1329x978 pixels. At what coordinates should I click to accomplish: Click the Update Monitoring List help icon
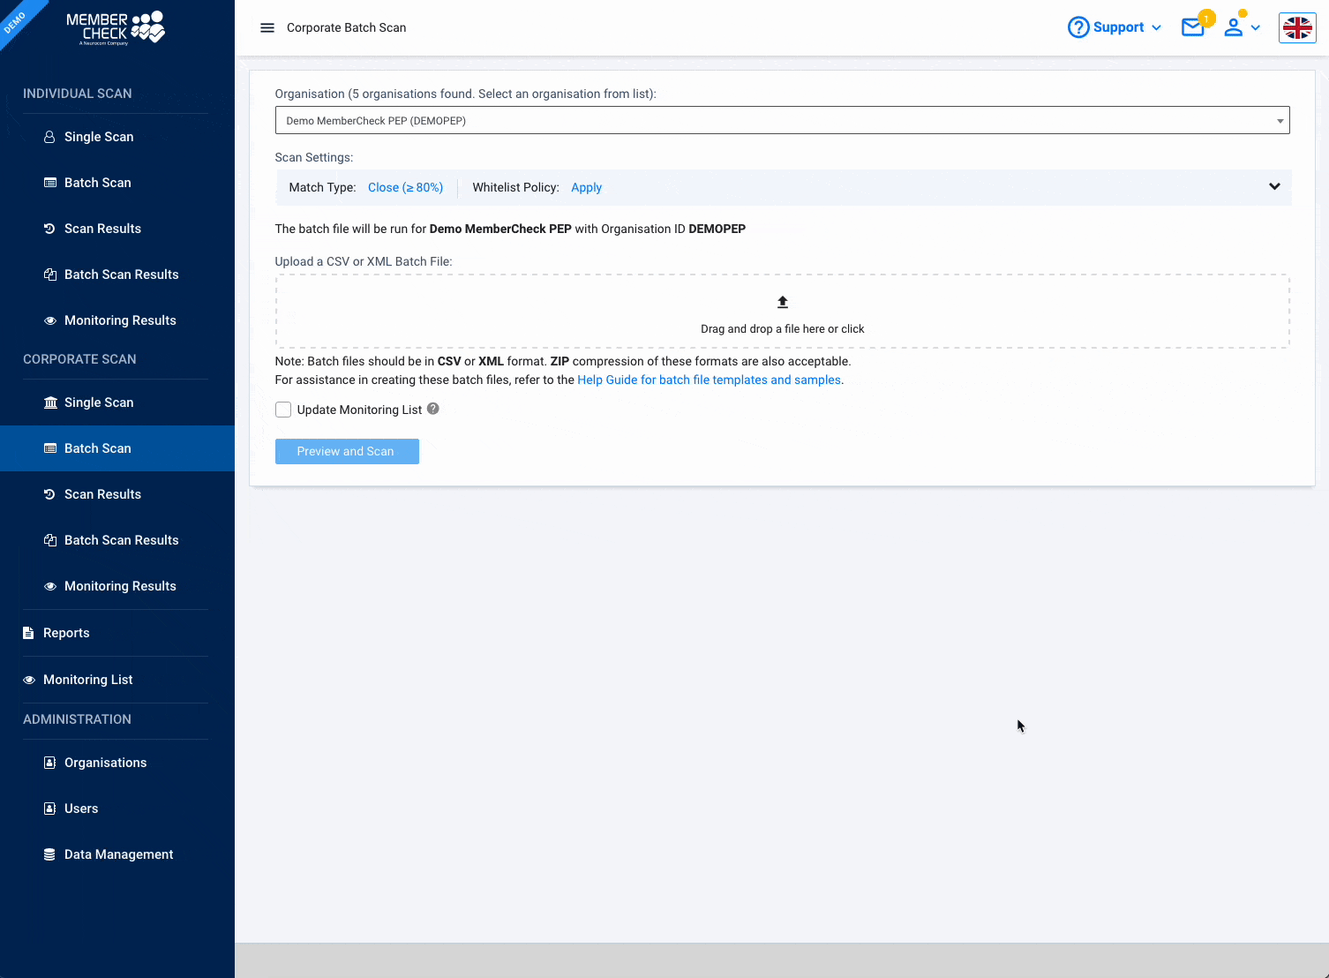433,409
